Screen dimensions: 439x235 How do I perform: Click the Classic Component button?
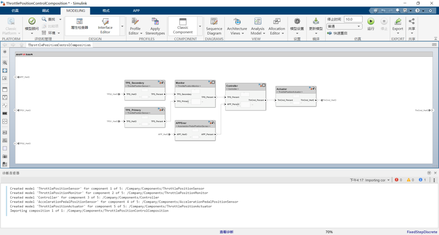coord(183,26)
